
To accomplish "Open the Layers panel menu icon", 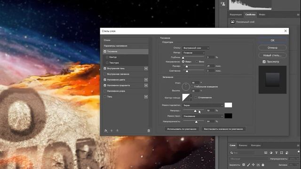I will (298, 146).
